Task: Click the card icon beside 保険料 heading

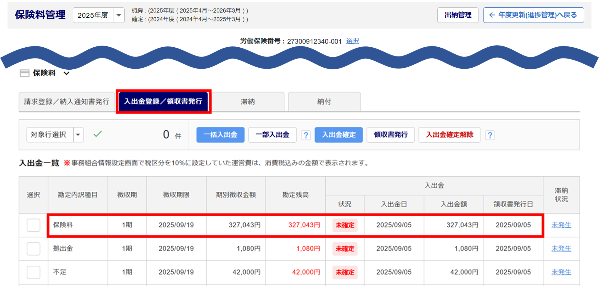Action: [x=24, y=73]
